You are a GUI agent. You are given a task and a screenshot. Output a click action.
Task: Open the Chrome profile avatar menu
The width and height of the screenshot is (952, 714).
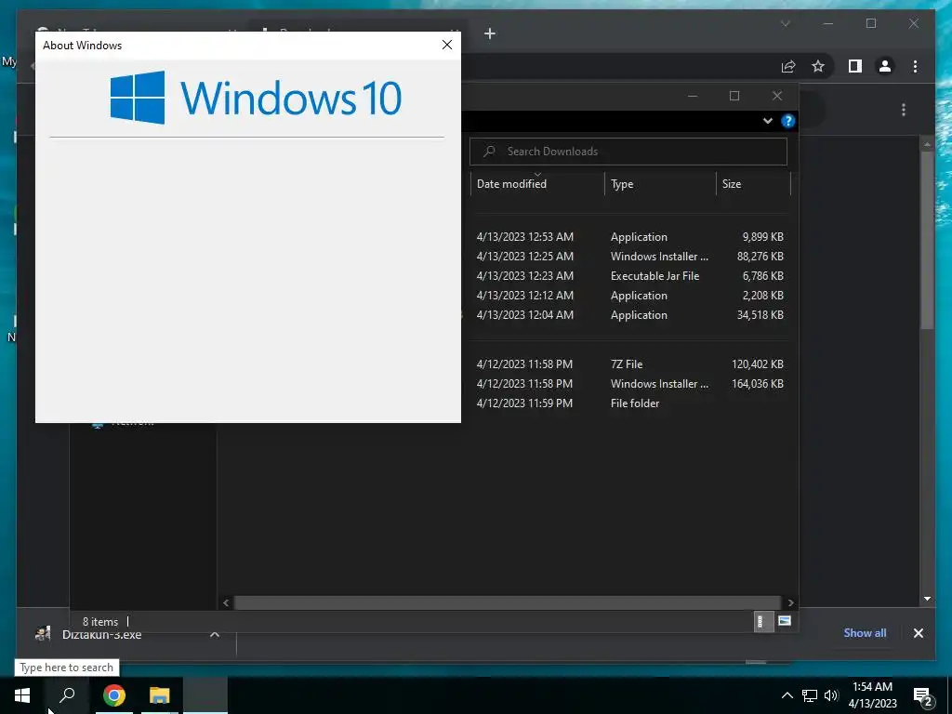point(885,66)
